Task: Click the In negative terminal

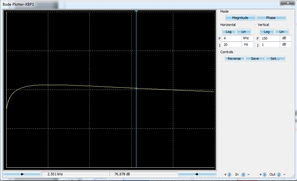Action: pos(243,174)
